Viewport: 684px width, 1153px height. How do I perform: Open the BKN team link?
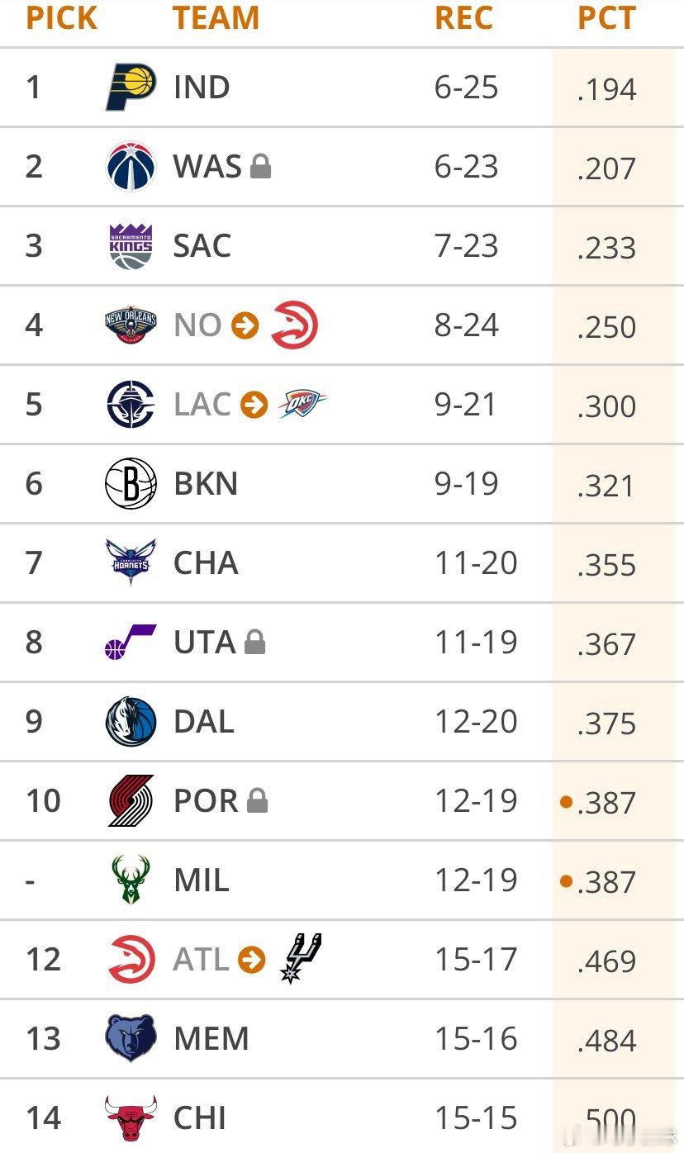tap(206, 484)
